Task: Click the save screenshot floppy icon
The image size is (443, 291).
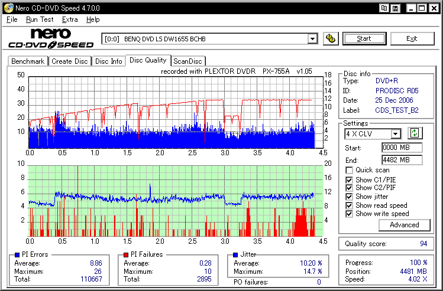Action: [x=395, y=8]
